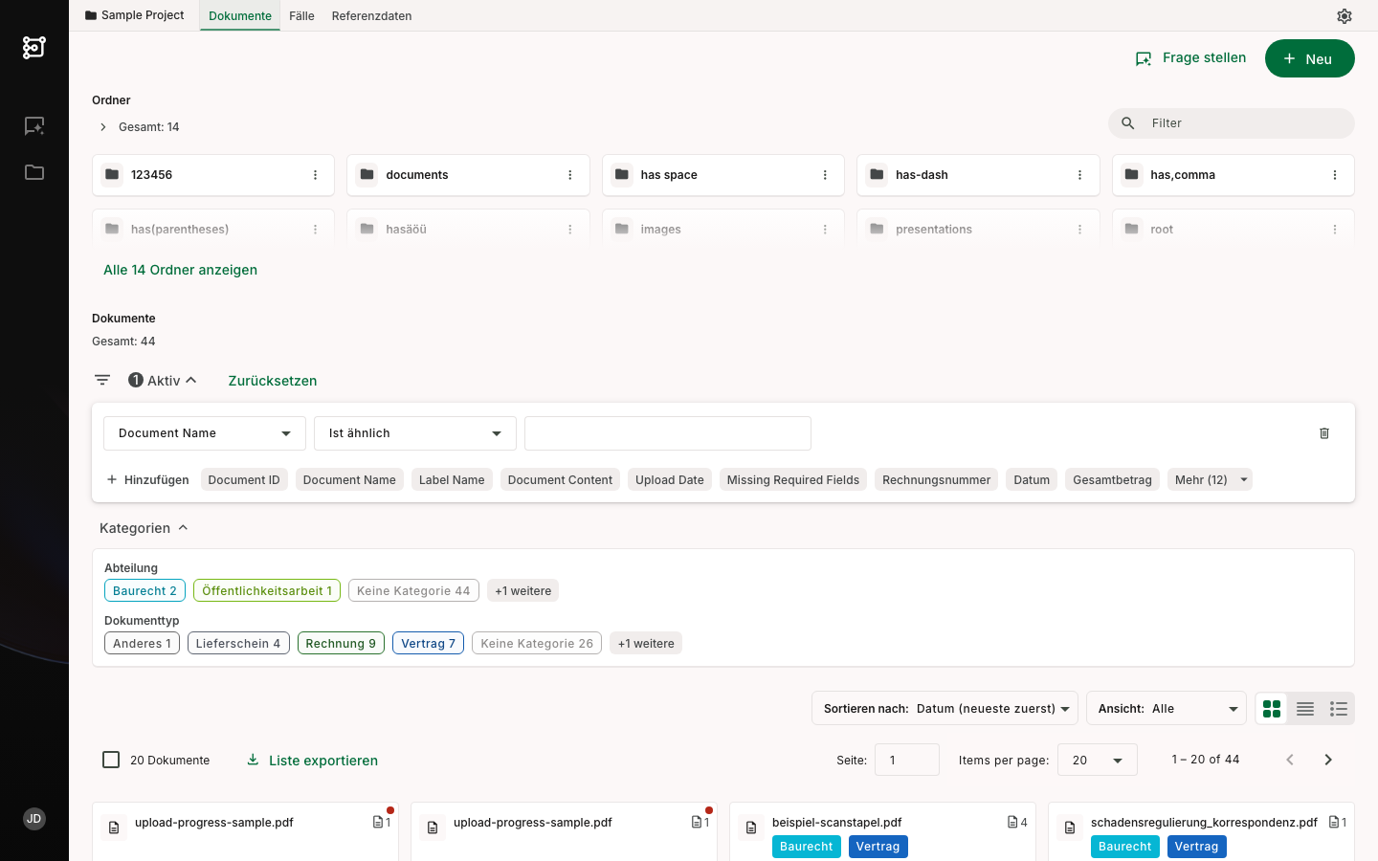Collapse the 1 Aktiv filter panel

163,380
